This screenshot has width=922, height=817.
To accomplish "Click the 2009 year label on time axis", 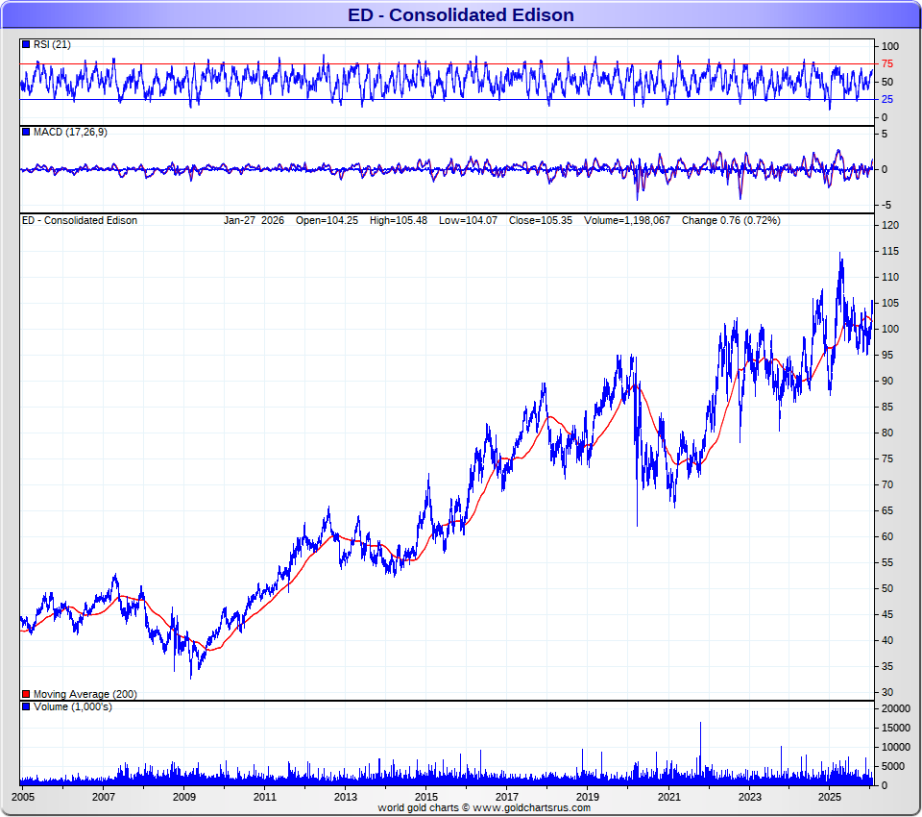I will click(x=184, y=797).
